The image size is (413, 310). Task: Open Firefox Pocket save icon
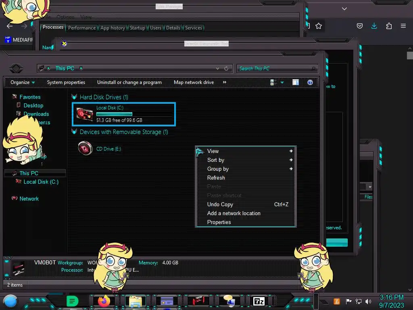click(x=359, y=26)
